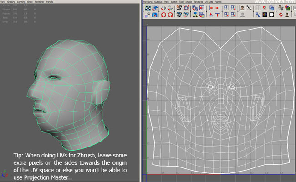
Task: Show RGB color channels
Action: tap(265, 15)
